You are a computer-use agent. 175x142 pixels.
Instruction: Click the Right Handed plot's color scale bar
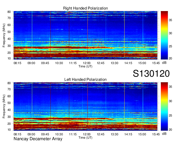164,35
